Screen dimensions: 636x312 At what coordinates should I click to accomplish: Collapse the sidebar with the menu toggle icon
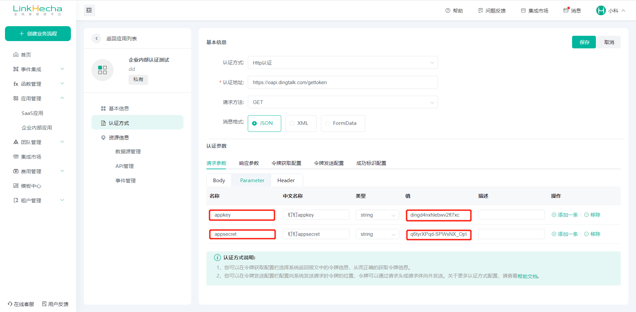[89, 10]
